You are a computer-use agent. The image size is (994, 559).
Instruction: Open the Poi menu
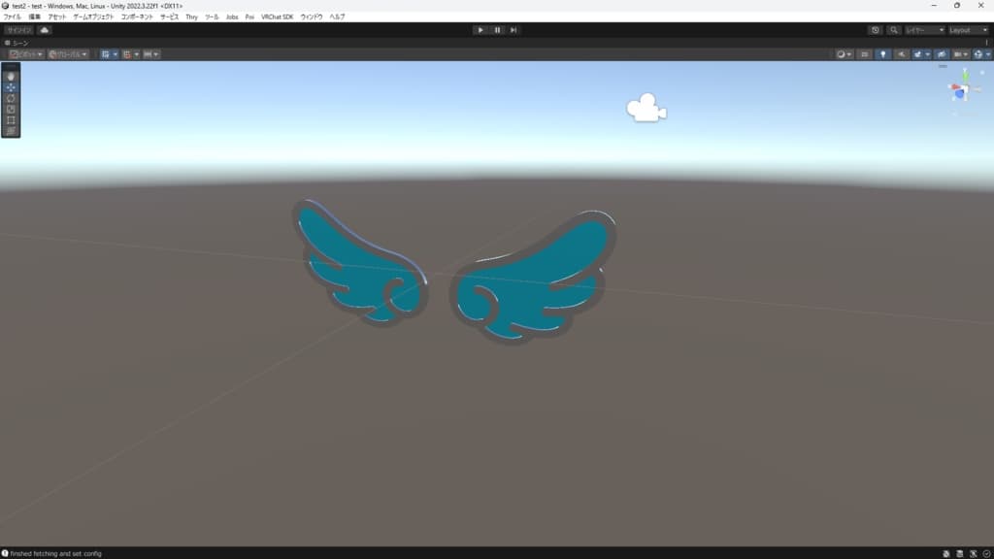249,17
